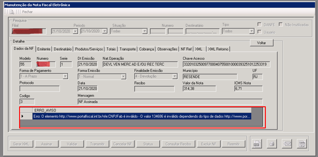Expand the Situação Todas dropdown
This screenshot has height=157, width=318.
pyautogui.click(x=145, y=31)
